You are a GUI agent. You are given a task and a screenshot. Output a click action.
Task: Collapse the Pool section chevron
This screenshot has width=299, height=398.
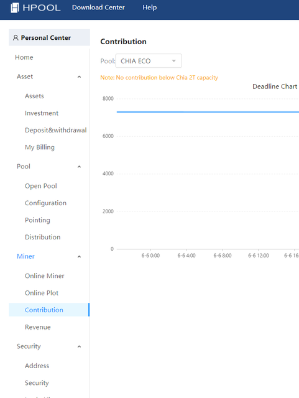tap(79, 167)
